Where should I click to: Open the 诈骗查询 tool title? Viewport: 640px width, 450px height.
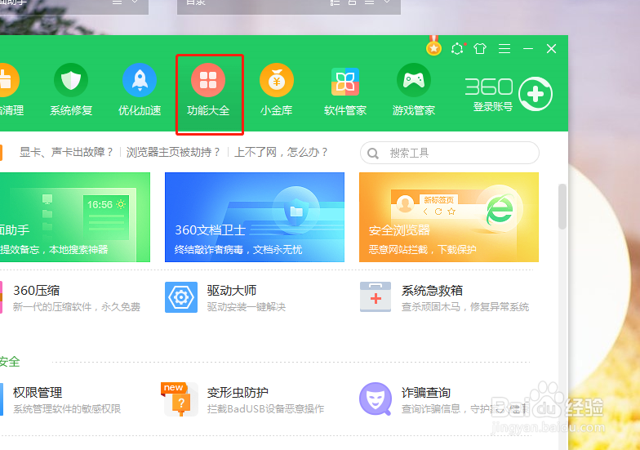pos(426,392)
